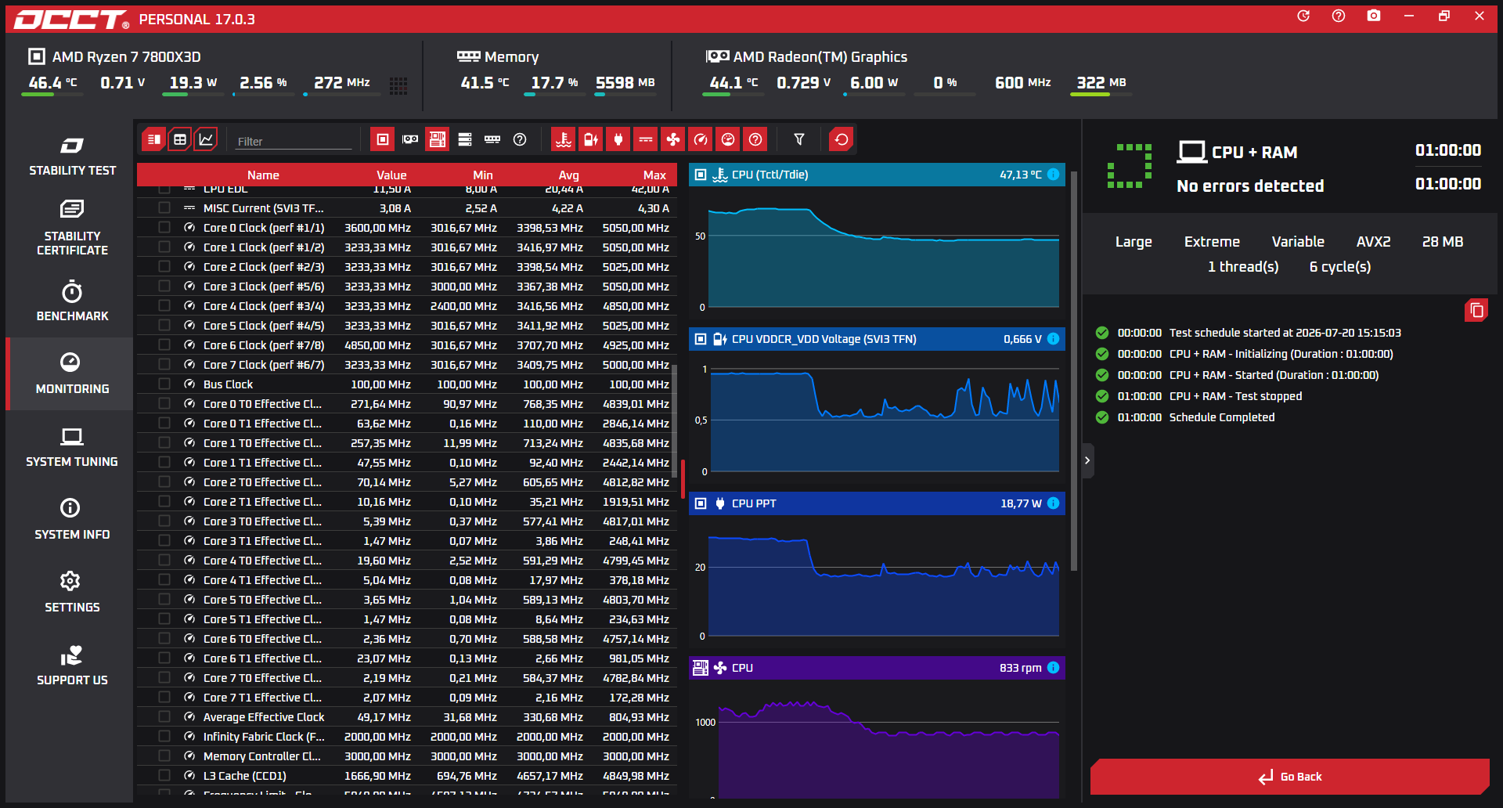Screen dimensions: 1503x808
Task: Show info for CPU fan graph
Action: pyautogui.click(x=1054, y=668)
